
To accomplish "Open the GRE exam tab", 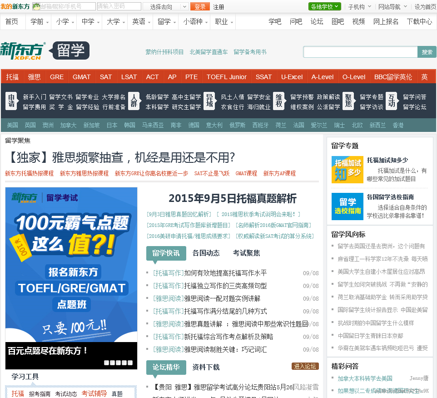I will [57, 77].
